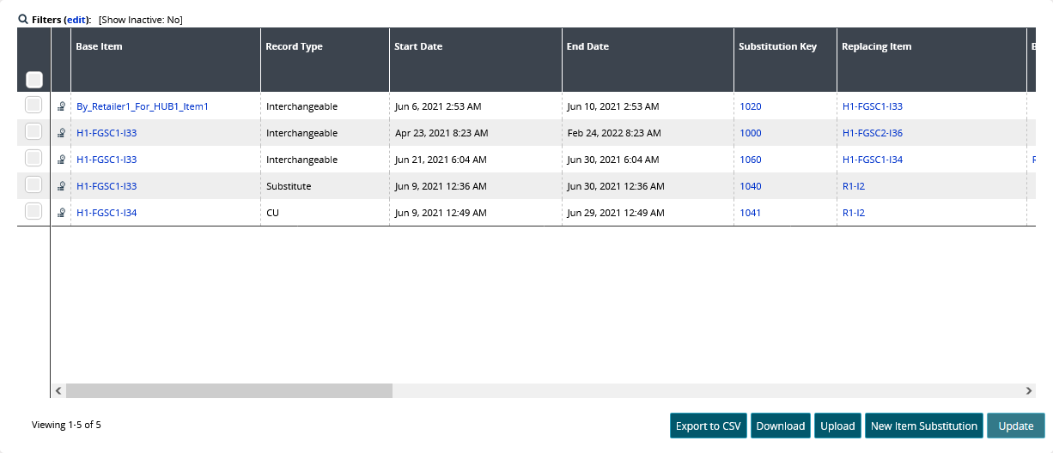
Task: Click the Filters magnifier icon
Action: click(x=23, y=20)
